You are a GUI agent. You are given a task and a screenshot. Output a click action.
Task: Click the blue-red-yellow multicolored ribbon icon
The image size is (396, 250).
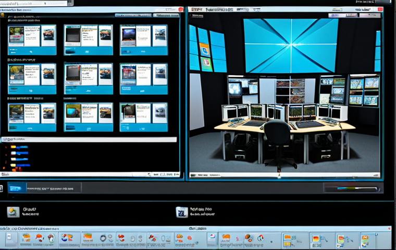pyautogui.click(x=67, y=238)
